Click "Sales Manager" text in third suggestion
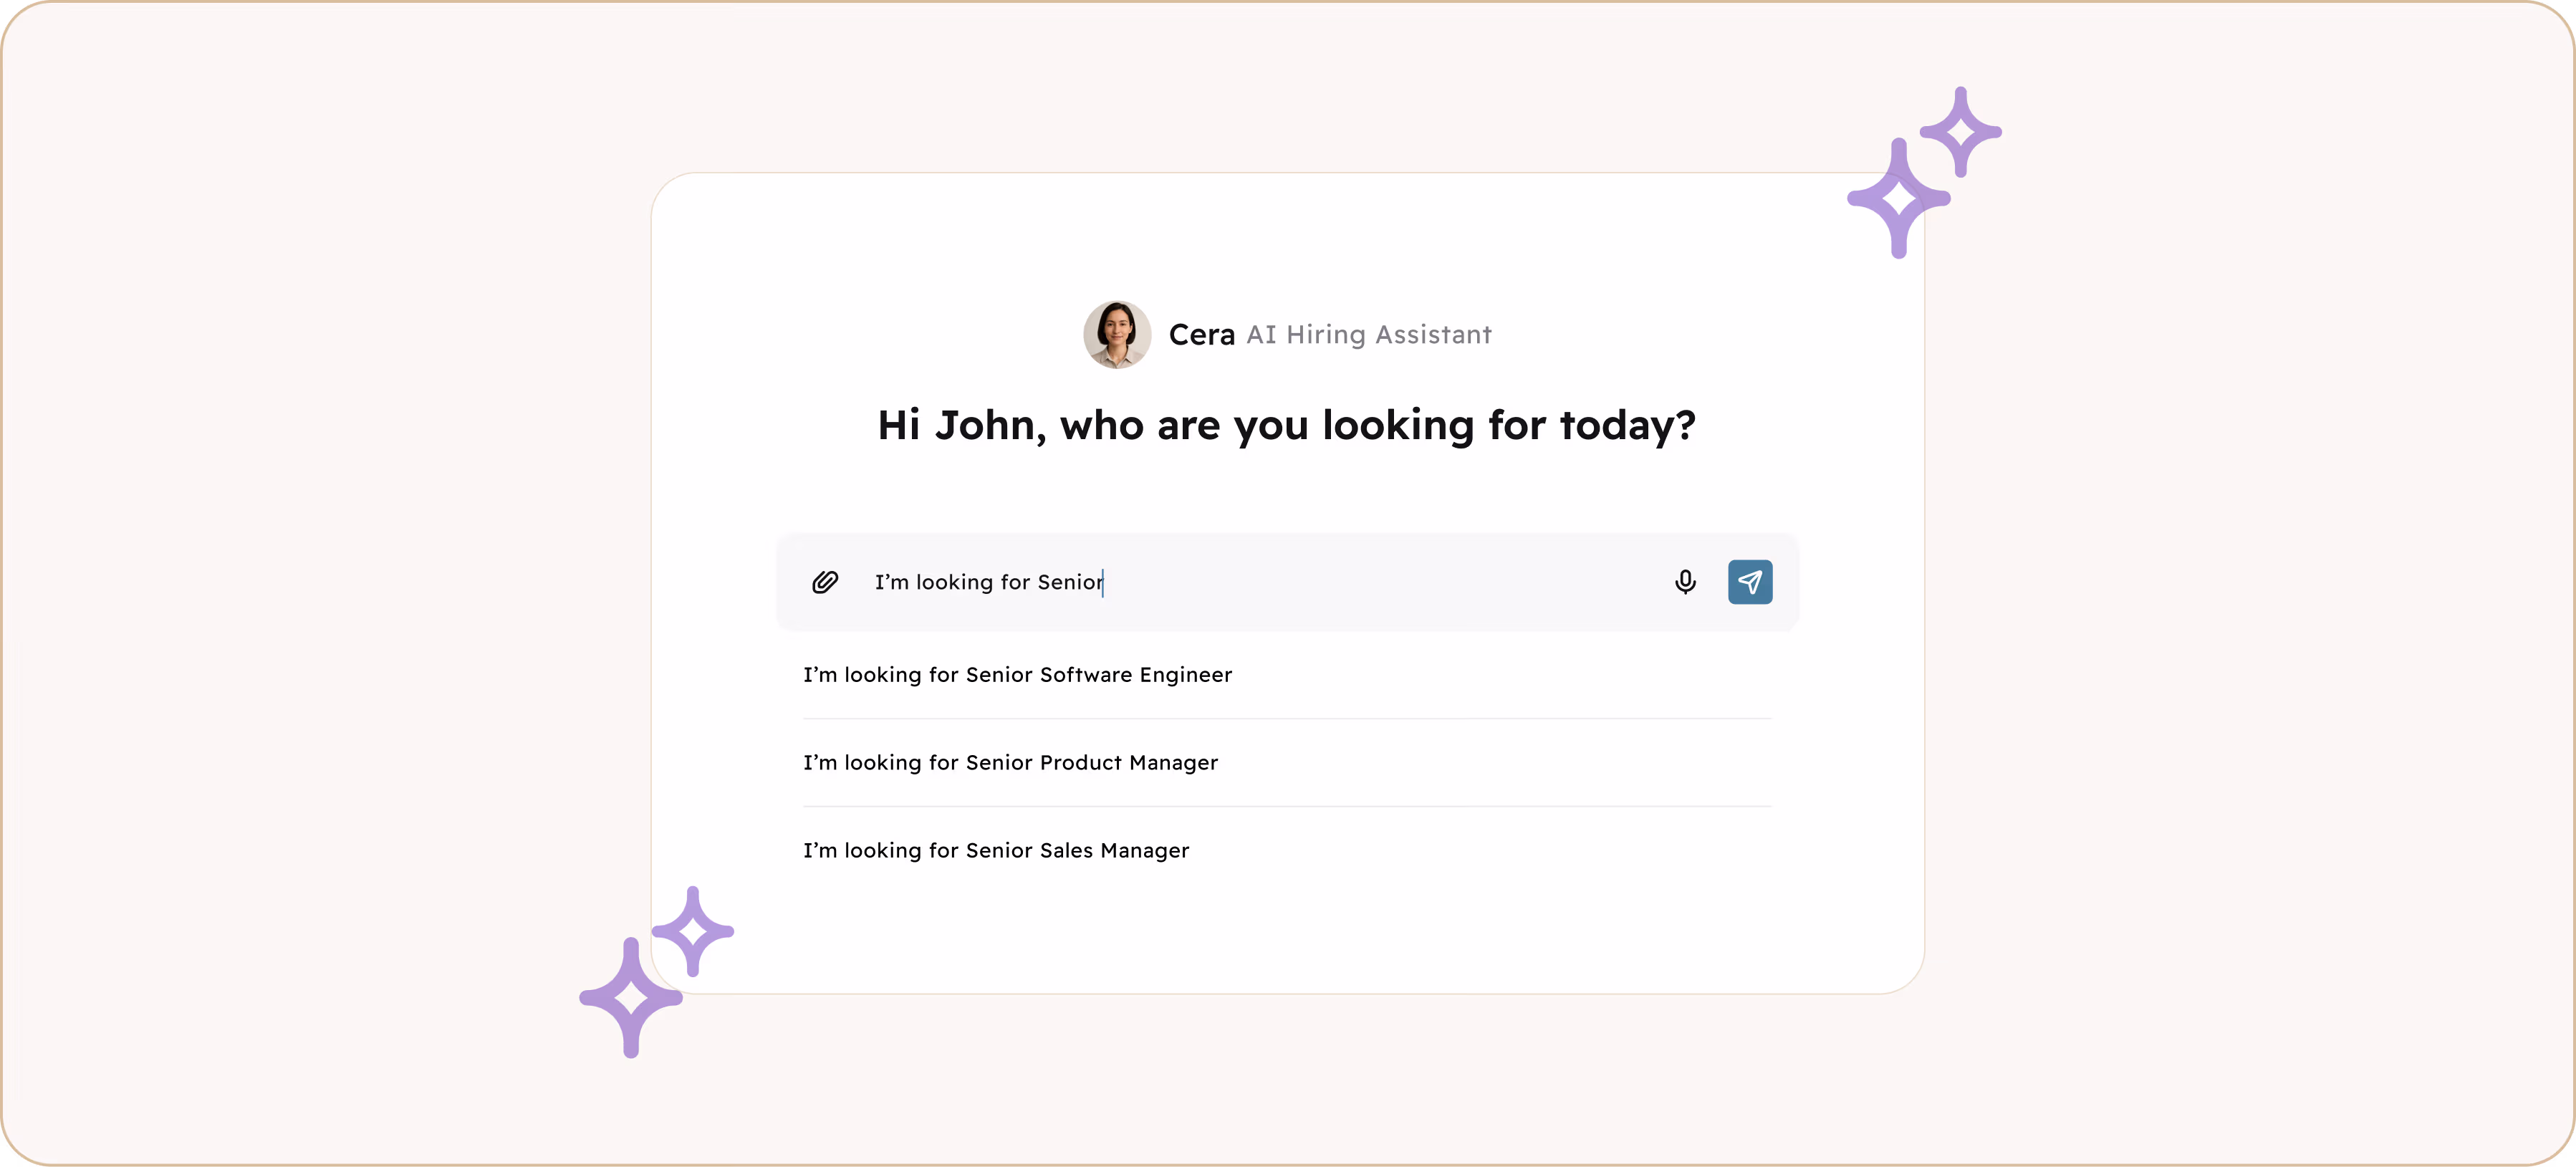The height and width of the screenshot is (1167, 2576). 1114,851
